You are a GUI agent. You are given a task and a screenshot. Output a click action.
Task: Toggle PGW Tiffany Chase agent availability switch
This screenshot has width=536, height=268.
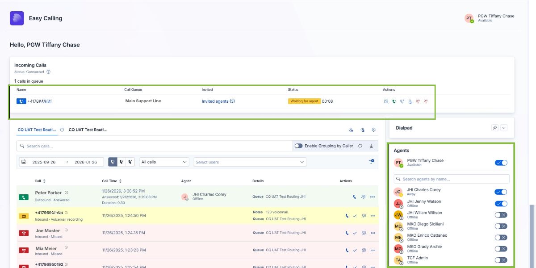501,163
